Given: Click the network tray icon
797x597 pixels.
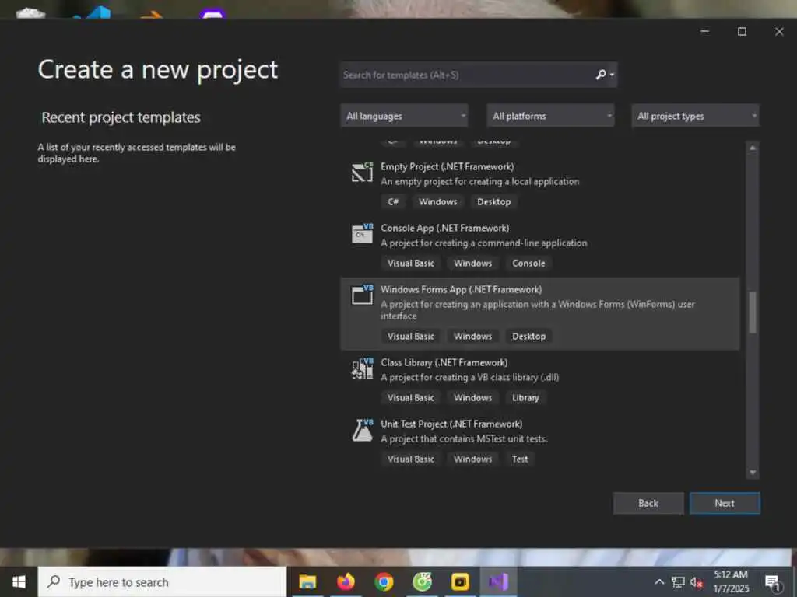Looking at the screenshot, I should point(678,582).
